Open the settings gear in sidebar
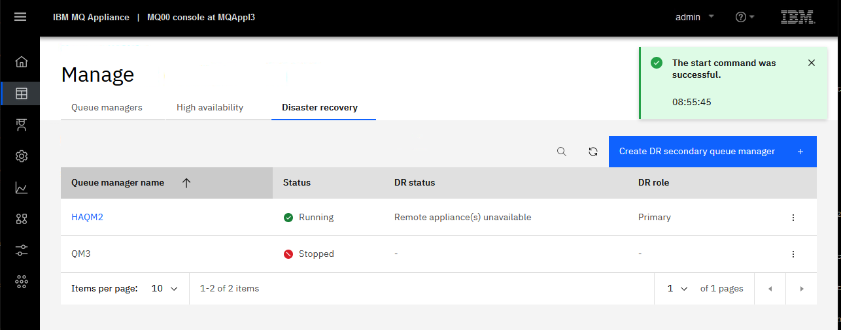 point(22,156)
